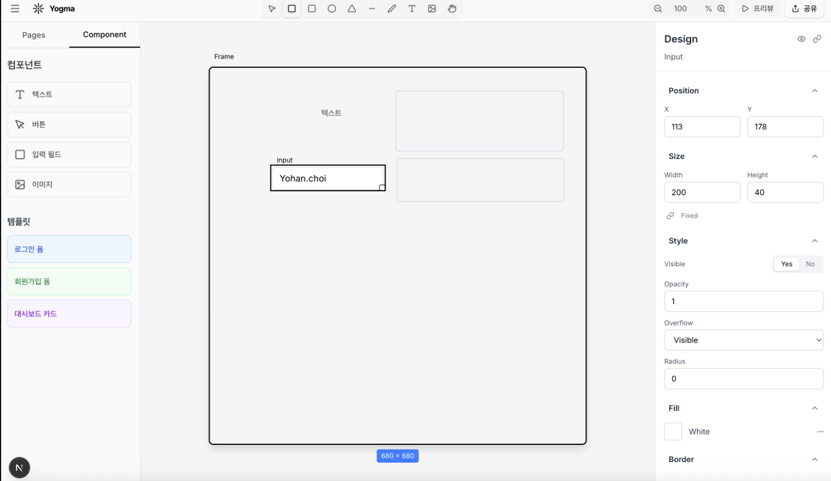Open the hamburger menu
This screenshot has width=831, height=481.
point(15,9)
